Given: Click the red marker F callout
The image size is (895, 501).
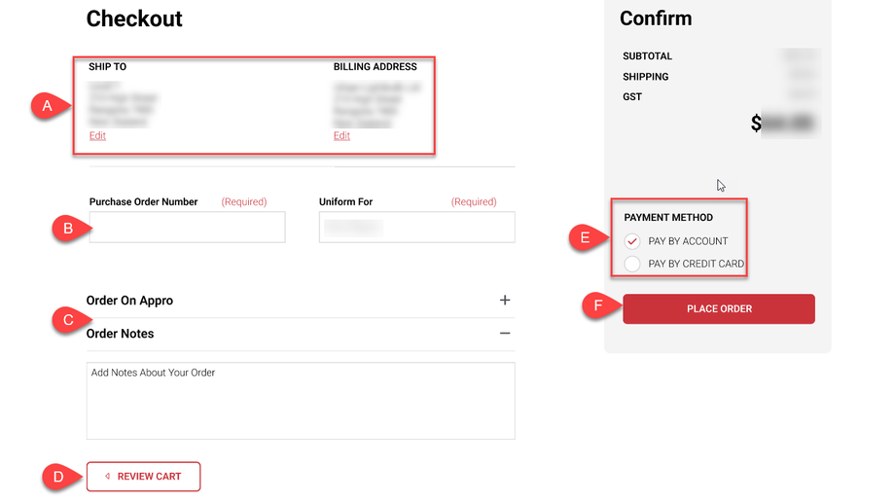Looking at the screenshot, I should tap(596, 307).
